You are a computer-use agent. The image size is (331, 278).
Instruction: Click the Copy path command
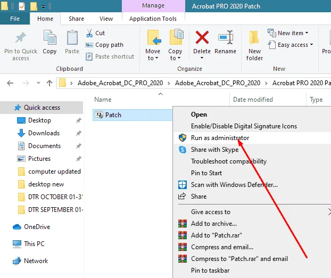pyautogui.click(x=104, y=45)
